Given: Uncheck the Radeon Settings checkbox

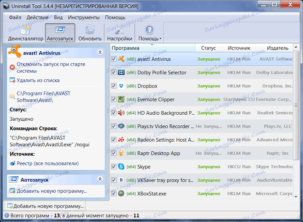Looking at the screenshot, I should click(114, 140).
